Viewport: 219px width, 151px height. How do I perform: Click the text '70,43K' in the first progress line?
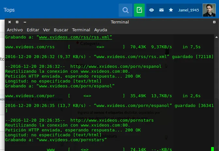tap(138, 47)
